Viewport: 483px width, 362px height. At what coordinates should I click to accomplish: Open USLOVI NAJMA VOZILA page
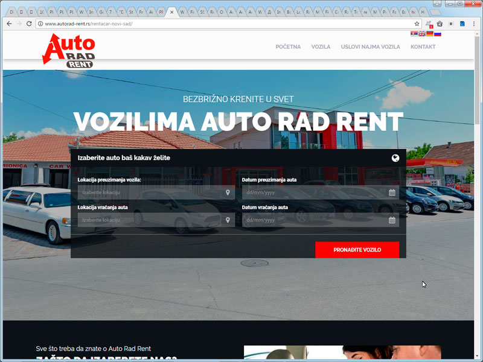(370, 47)
